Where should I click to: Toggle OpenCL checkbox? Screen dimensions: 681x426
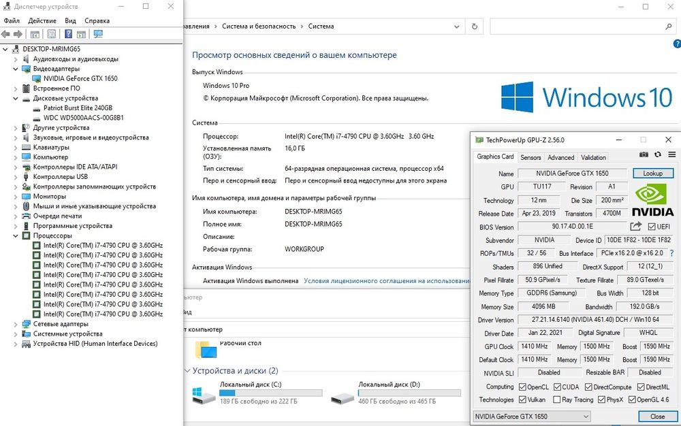pyautogui.click(x=522, y=387)
